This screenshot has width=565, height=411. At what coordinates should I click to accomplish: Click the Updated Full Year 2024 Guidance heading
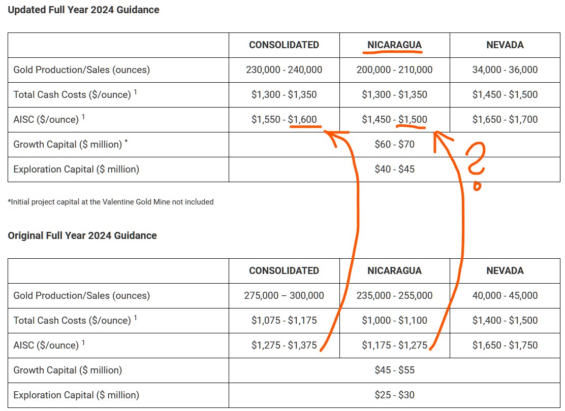tap(84, 10)
